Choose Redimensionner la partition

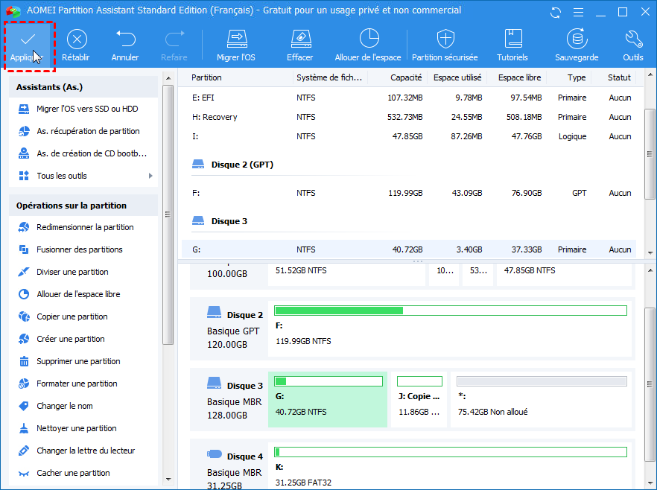coord(85,227)
